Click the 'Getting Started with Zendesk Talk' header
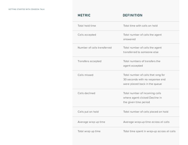Screen dimensions: 188x145 point(27,9)
